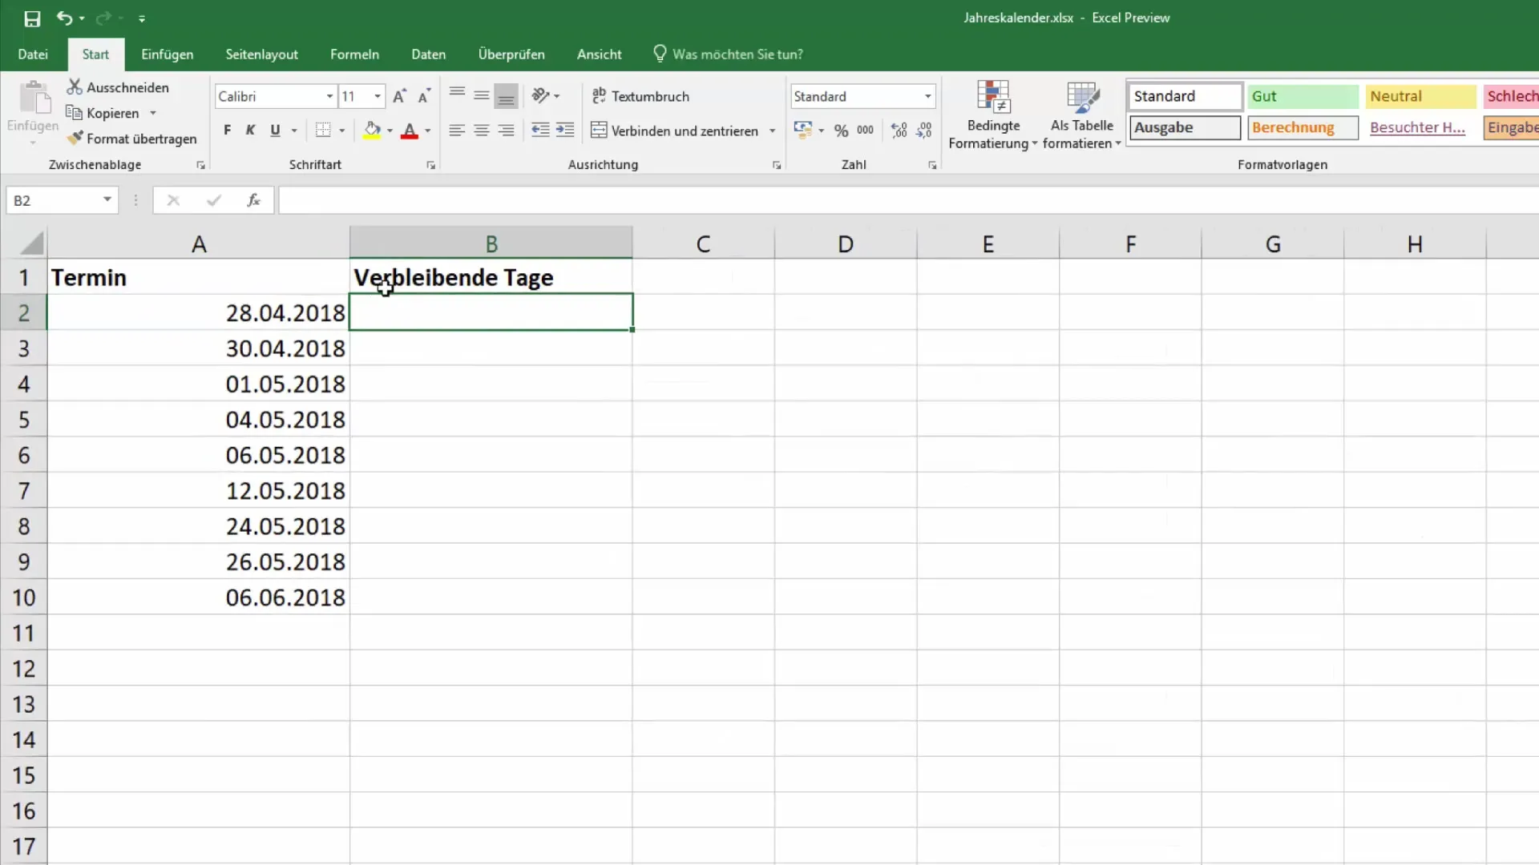Apply Berechnung cell style

pyautogui.click(x=1303, y=127)
